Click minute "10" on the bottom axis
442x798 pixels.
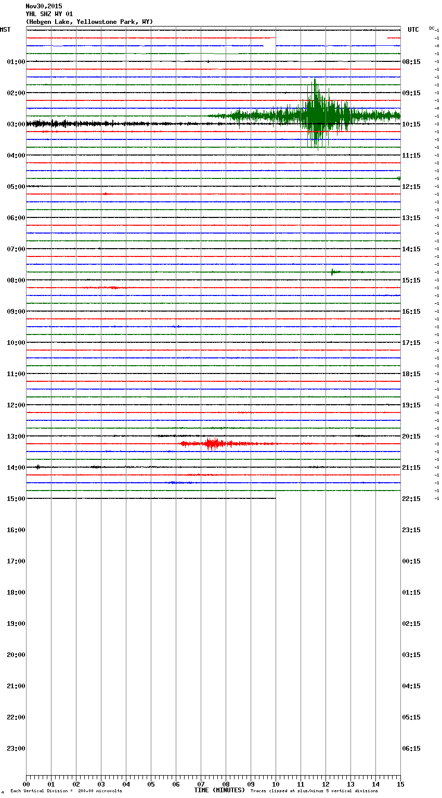coord(276,784)
